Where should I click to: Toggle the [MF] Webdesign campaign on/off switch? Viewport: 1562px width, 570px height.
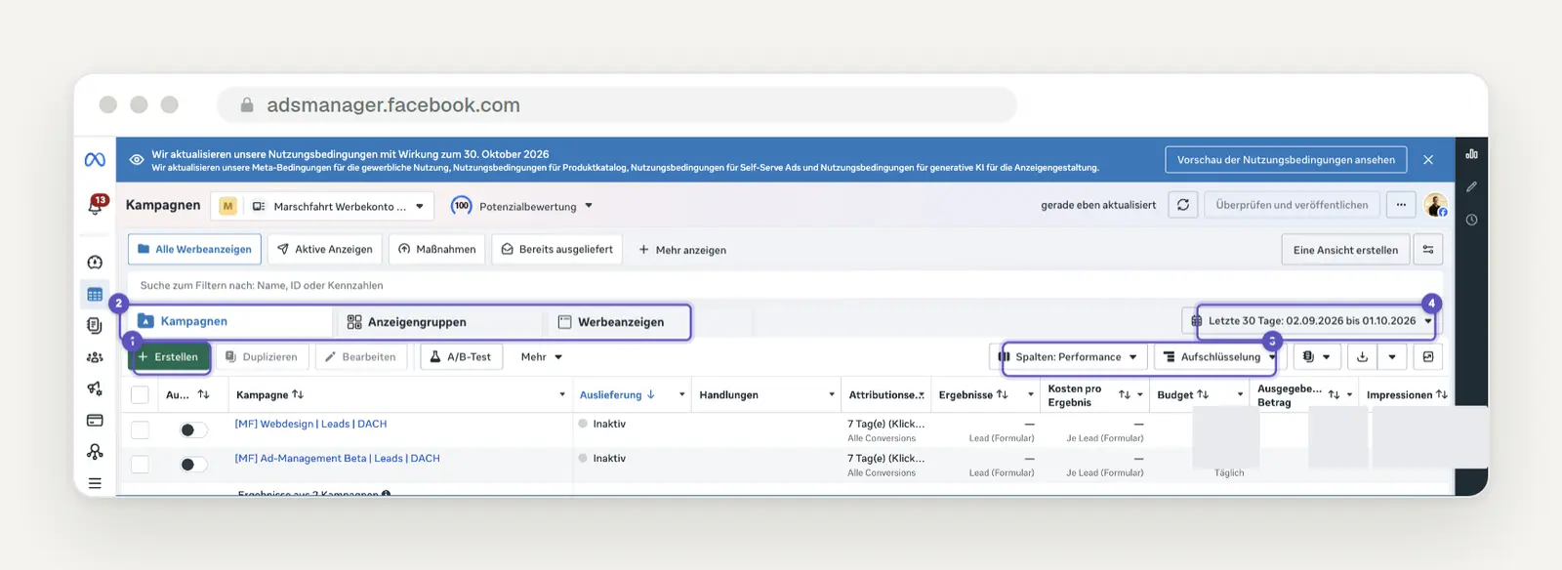coord(193,430)
